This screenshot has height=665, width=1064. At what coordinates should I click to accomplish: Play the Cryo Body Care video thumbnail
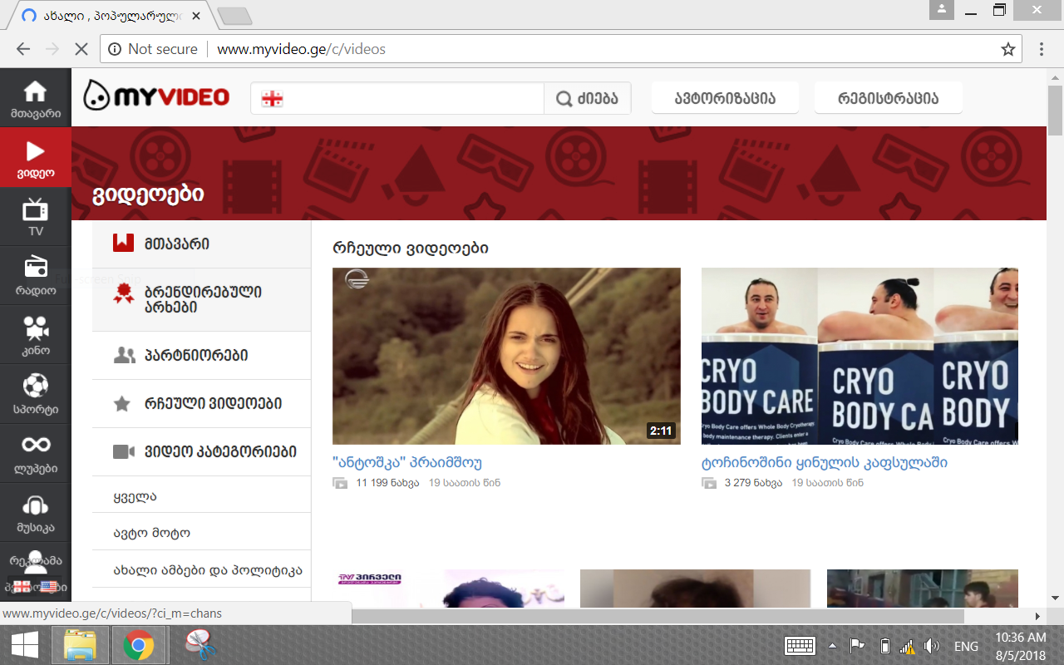(x=860, y=356)
